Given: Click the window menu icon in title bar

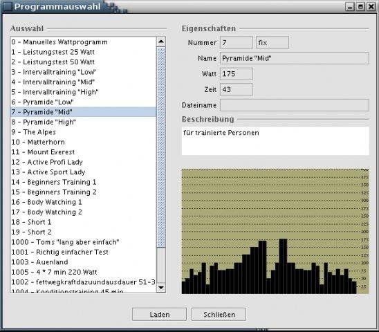Looking at the screenshot, I should (x=7, y=6).
